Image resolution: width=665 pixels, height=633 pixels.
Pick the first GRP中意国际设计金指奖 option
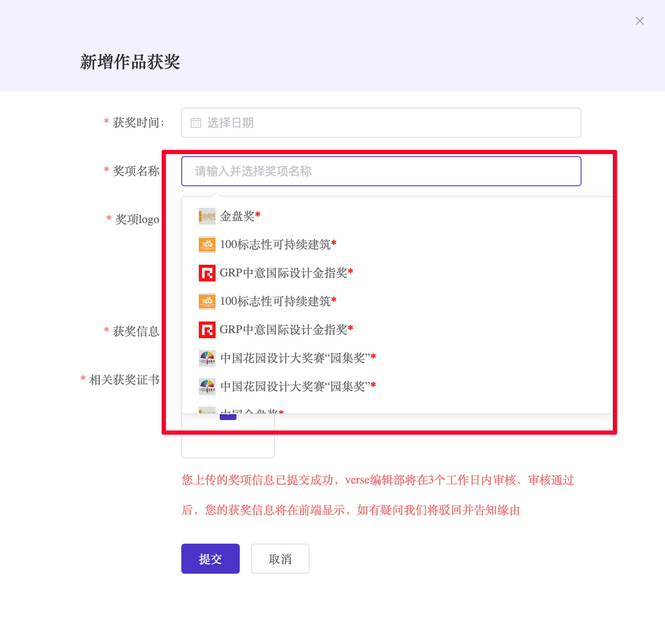284,273
